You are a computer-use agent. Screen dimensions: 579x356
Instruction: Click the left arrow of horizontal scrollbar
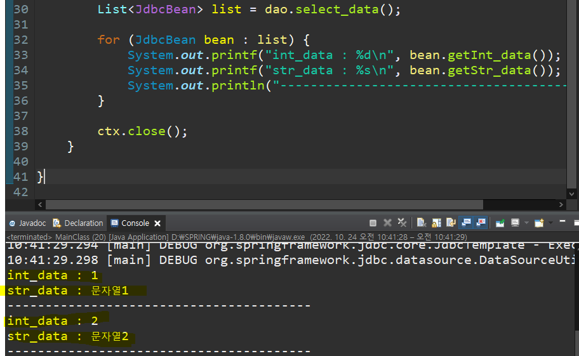tap(40, 204)
